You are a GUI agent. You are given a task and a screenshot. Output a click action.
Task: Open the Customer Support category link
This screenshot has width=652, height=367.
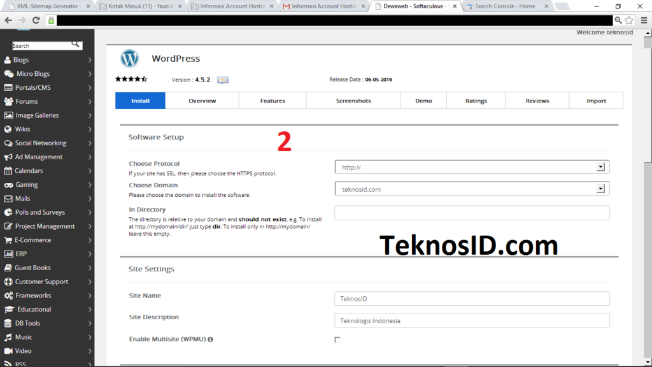(x=41, y=282)
